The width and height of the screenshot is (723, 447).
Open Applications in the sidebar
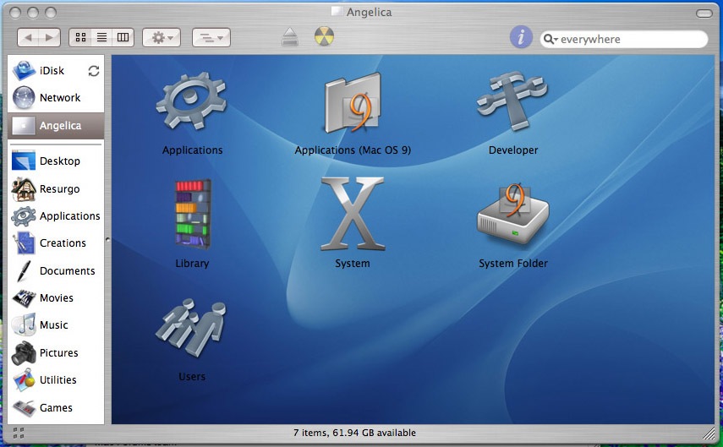(x=56, y=216)
